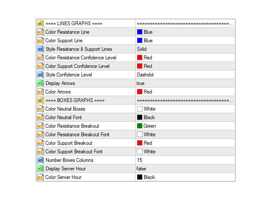Edit the Number Boxes Columns value 15

pos(185,160)
